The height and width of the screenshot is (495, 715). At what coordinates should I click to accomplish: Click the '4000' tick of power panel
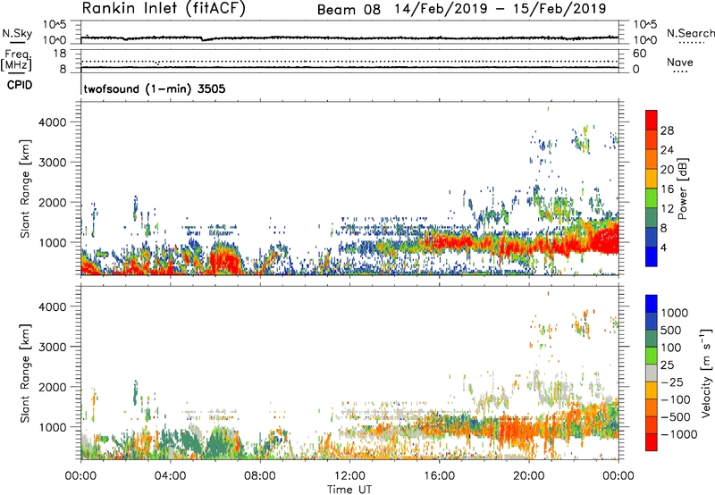pyautogui.click(x=53, y=122)
